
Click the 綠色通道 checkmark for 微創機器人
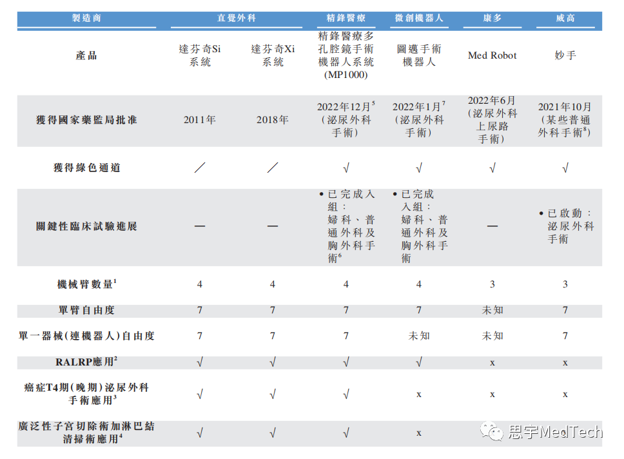point(418,168)
